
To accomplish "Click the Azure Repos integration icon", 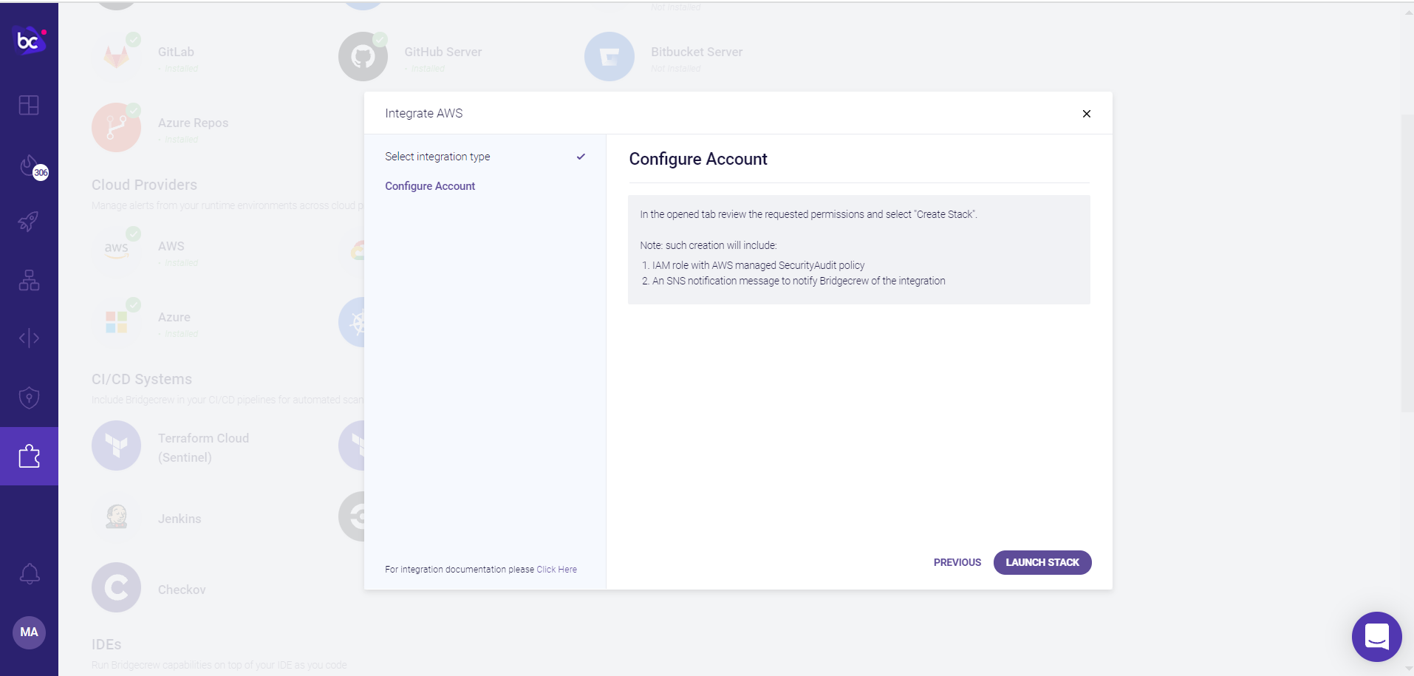I will coord(116,127).
